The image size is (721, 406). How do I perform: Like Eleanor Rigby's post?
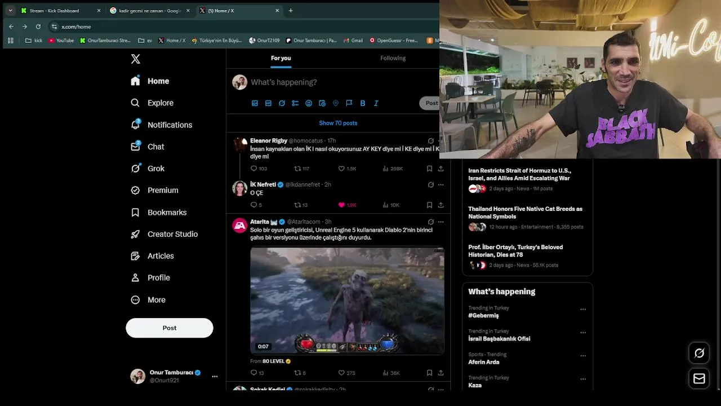click(346, 169)
